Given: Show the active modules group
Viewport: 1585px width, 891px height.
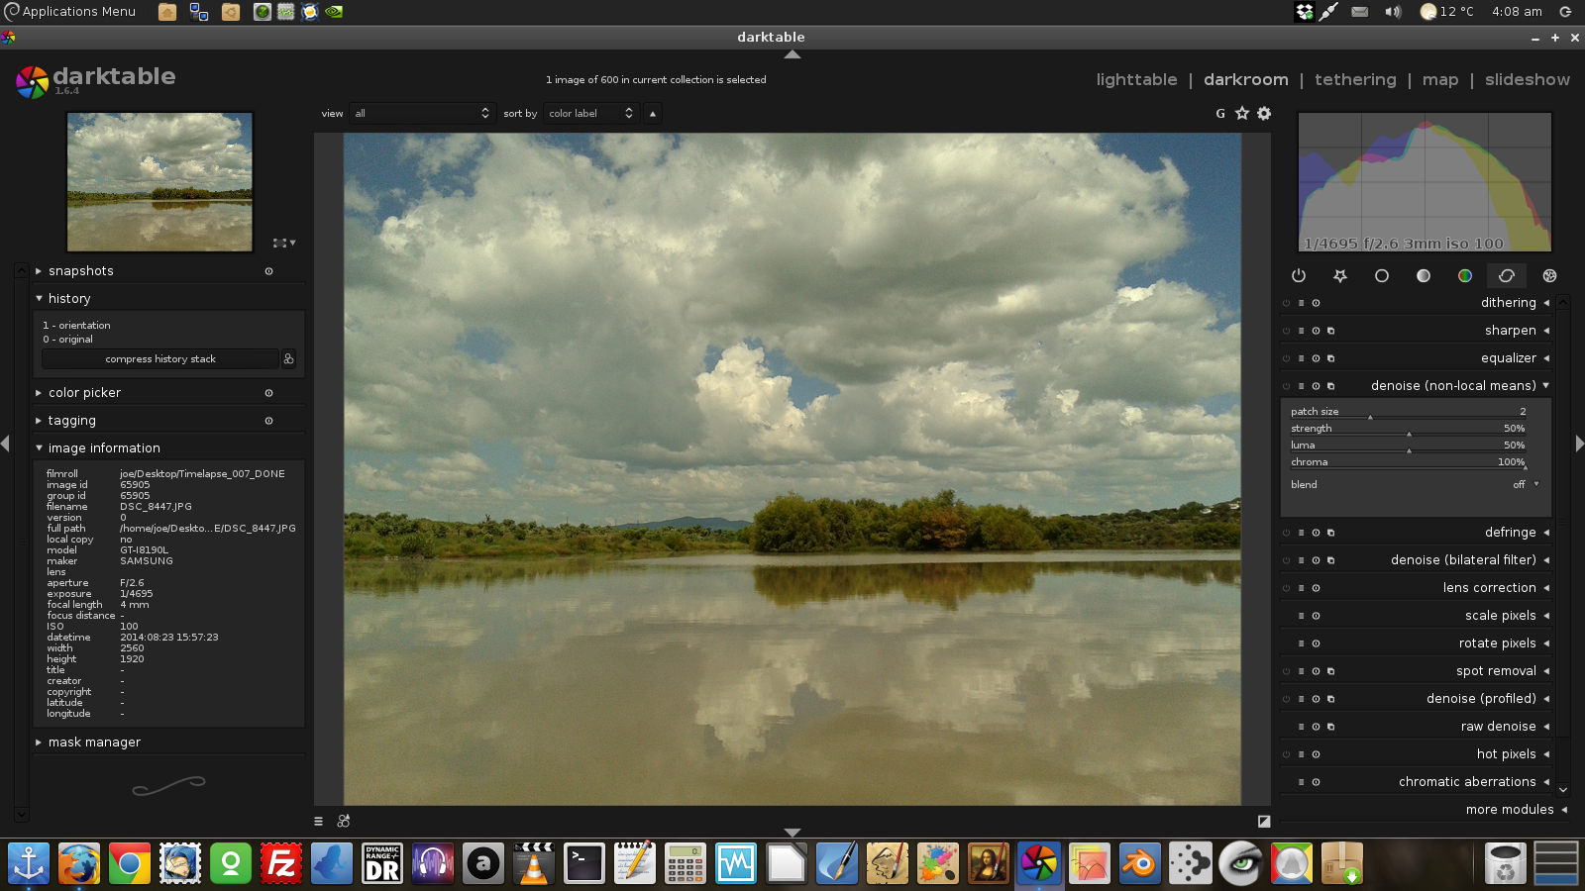Looking at the screenshot, I should tap(1299, 276).
